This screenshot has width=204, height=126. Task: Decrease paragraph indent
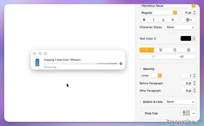154,57
